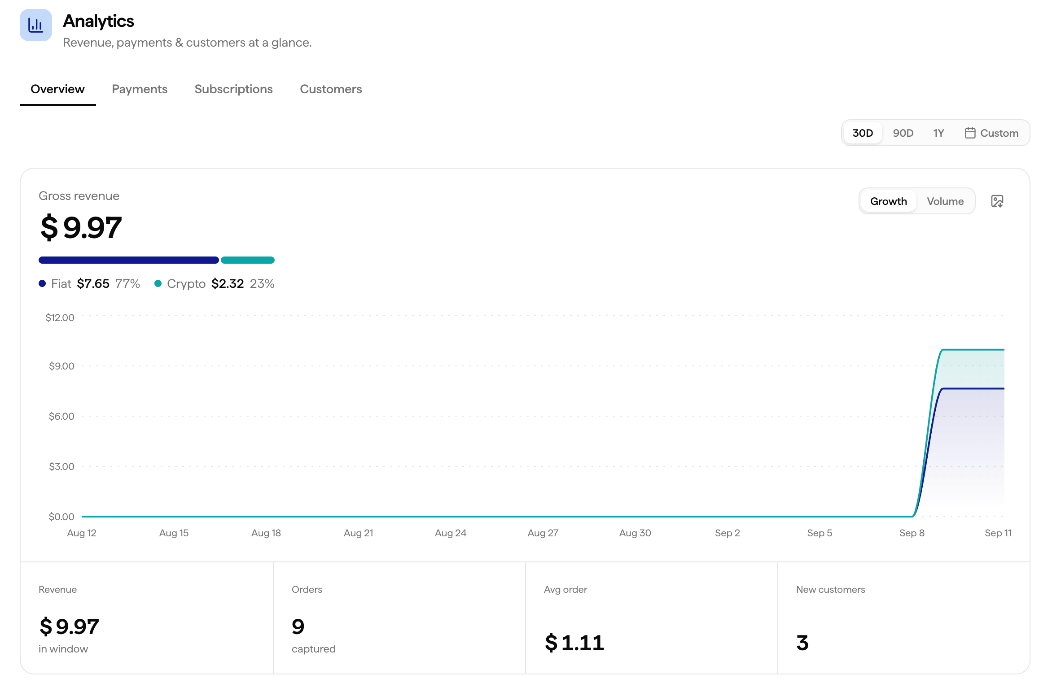The image size is (1052, 687).
Task: Click the $9.00 y-axis label
Action: click(x=61, y=366)
